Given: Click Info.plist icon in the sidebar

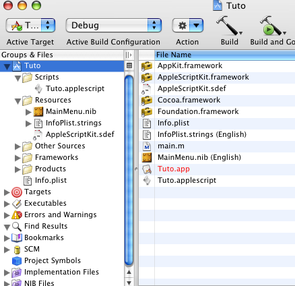Looking at the screenshot, I should pos(28,181).
